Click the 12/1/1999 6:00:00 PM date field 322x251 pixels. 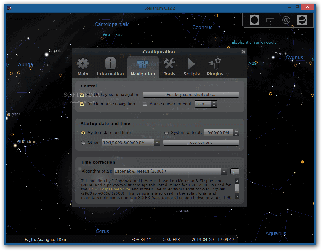128,143
